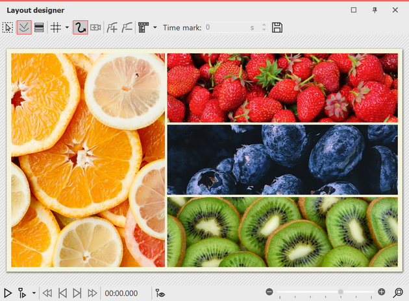The width and height of the screenshot is (409, 301).
Task: Expand the align objects dropdown arrow
Action: (x=155, y=27)
